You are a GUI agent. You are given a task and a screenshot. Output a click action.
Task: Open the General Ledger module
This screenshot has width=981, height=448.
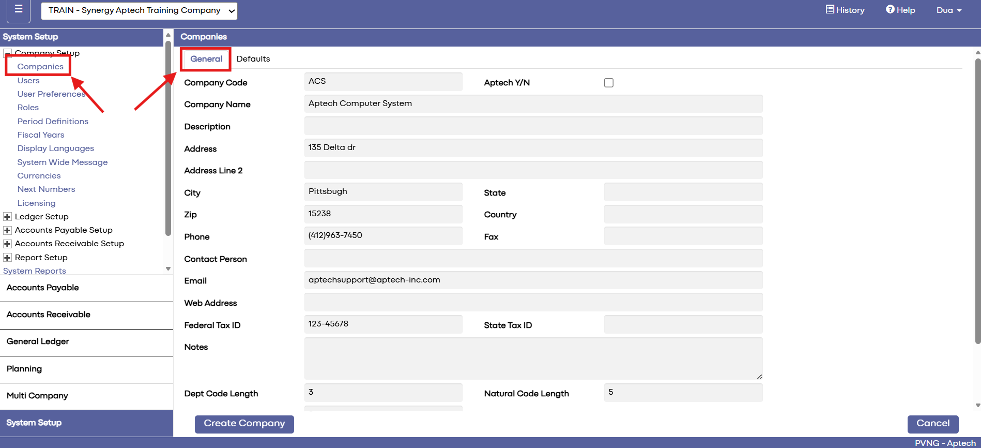[x=86, y=342]
